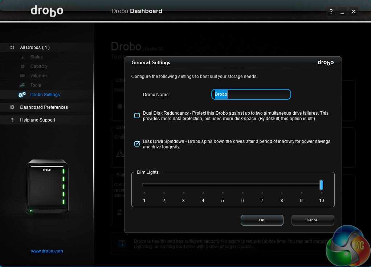The image size is (371, 267).
Task: Click the Tools wrench icon
Action: pyautogui.click(x=23, y=85)
